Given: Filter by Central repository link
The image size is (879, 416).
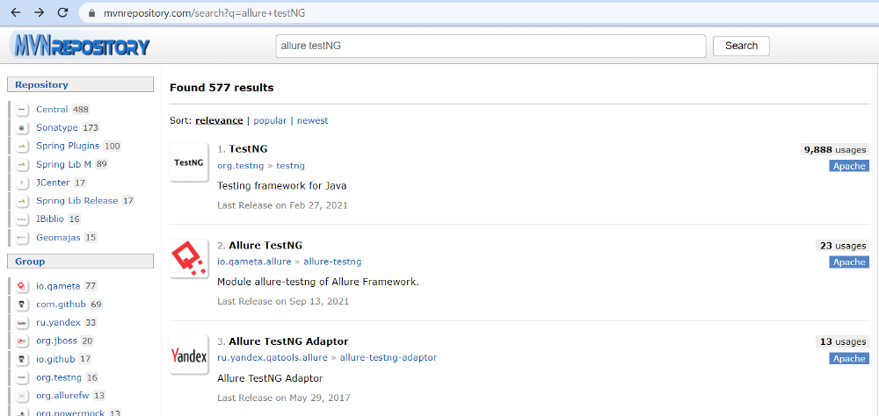Looking at the screenshot, I should pyautogui.click(x=52, y=110).
